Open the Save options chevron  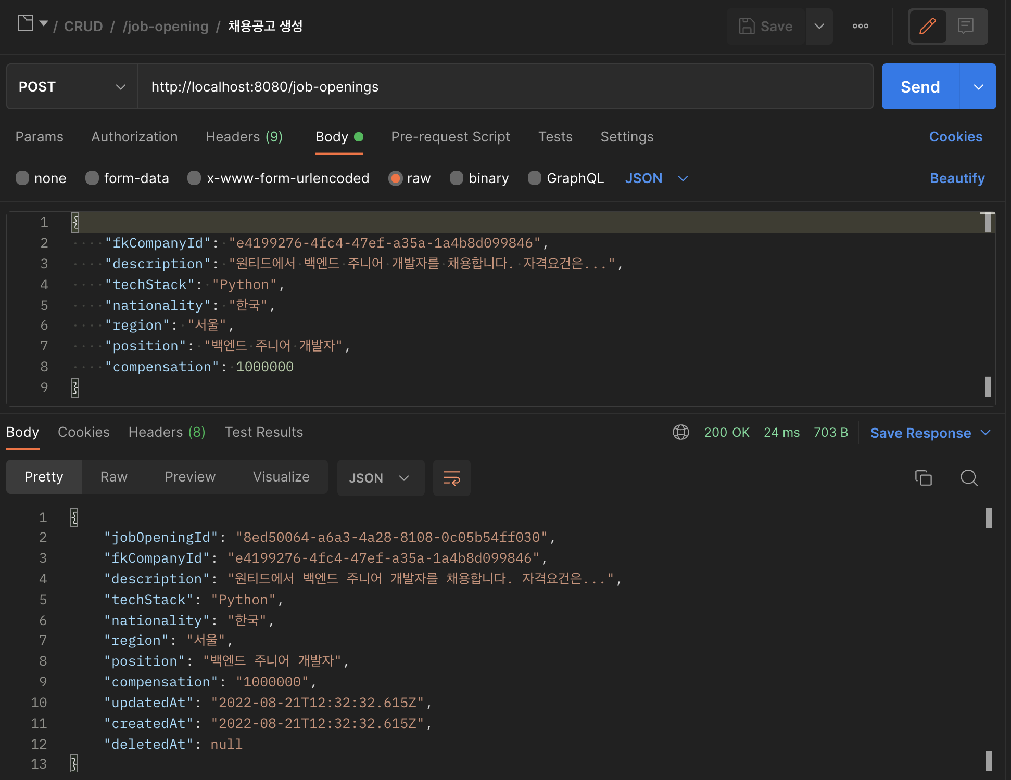(x=819, y=26)
